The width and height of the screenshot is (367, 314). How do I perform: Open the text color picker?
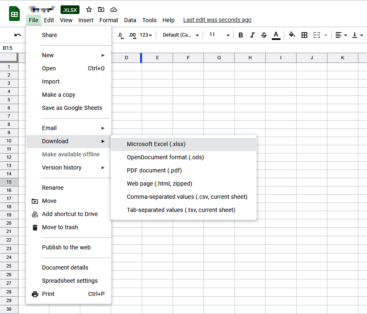[x=276, y=35]
